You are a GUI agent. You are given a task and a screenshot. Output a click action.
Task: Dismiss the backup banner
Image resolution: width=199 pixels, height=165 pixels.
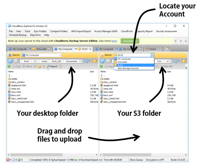coord(186,41)
